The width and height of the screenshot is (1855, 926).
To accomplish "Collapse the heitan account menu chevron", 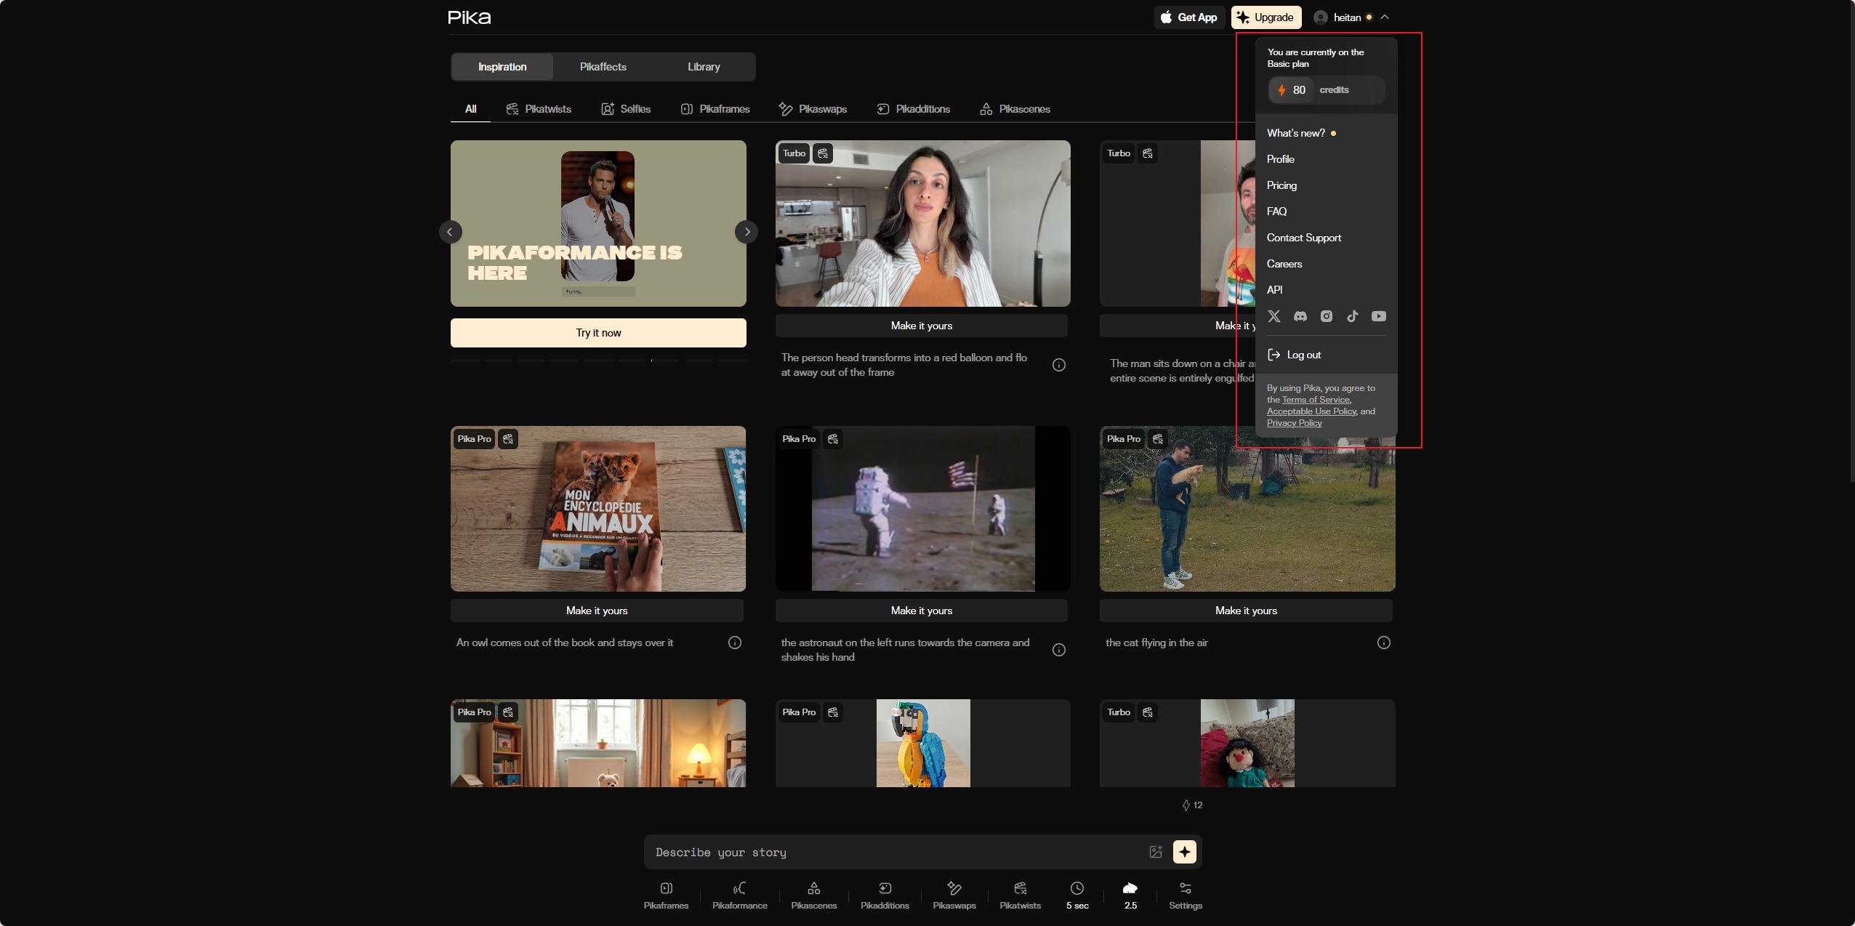I will pyautogui.click(x=1385, y=17).
